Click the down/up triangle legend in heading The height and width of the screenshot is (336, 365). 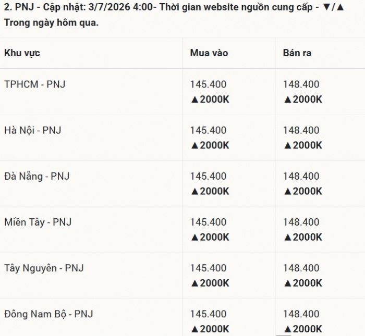coord(333,7)
